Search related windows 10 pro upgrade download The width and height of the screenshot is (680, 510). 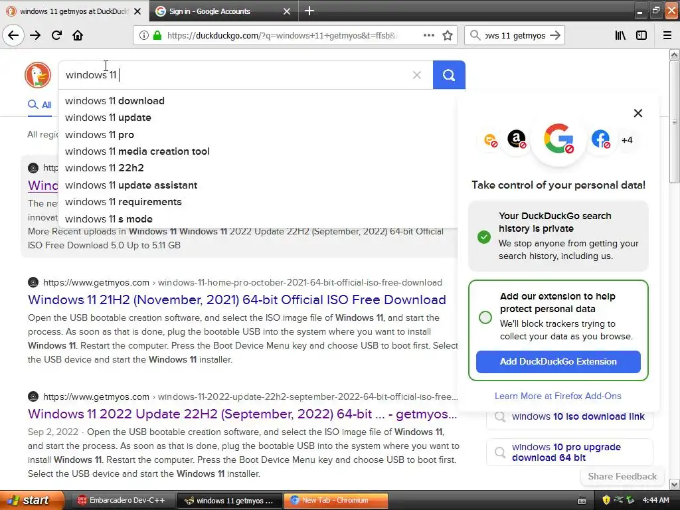pos(569,452)
